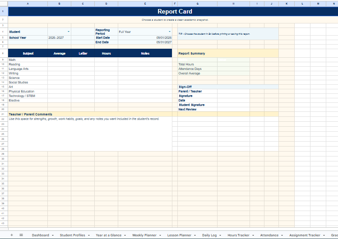Select the Language Arts subject cell
338x239 pixels.
click(28, 69)
